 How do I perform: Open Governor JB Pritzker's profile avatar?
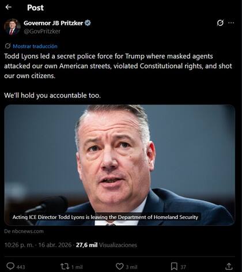(12, 27)
